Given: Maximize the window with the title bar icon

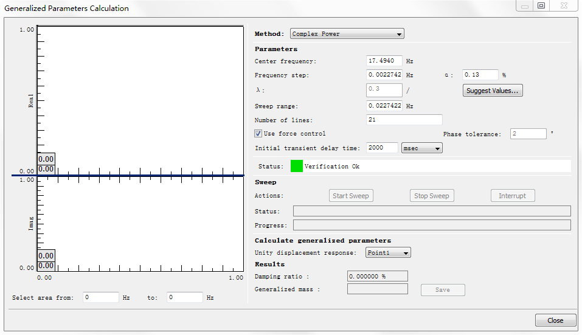Looking at the screenshot, I should click(541, 5).
